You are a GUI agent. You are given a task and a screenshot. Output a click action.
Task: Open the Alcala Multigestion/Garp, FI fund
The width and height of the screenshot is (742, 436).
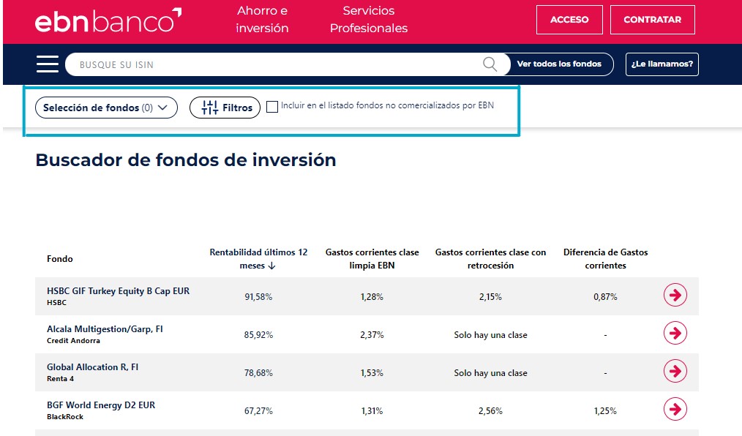point(105,329)
